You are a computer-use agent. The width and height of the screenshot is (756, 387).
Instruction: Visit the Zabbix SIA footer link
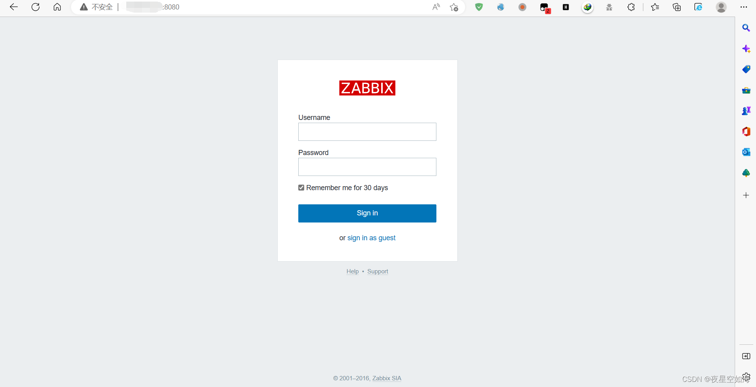pos(387,378)
